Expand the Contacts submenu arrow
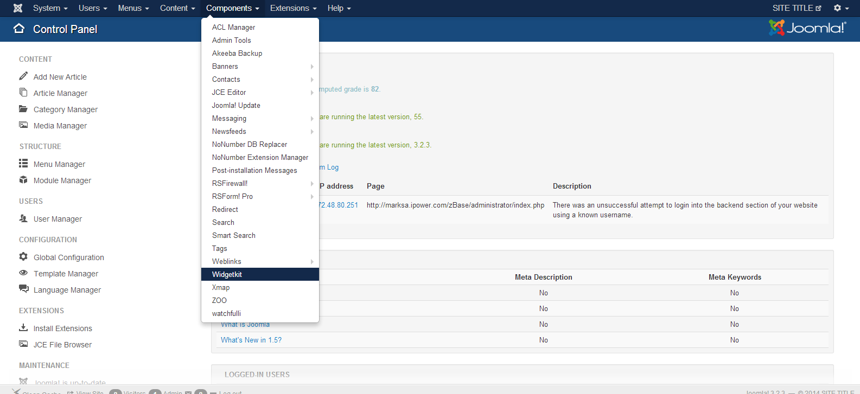 pos(312,80)
